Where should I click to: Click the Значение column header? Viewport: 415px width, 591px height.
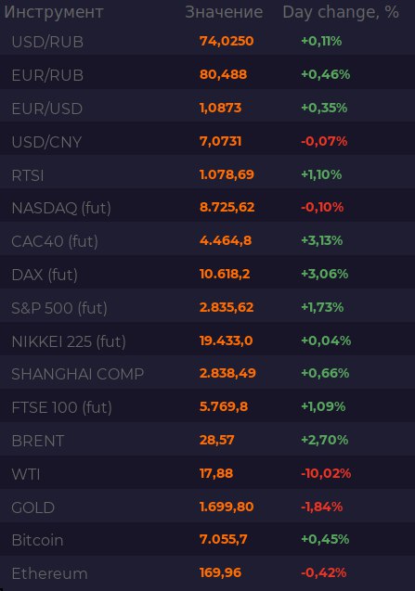tap(224, 12)
